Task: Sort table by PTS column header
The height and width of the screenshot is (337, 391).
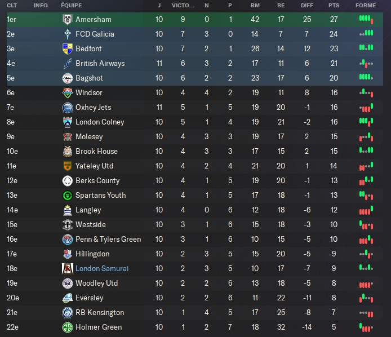Action: point(334,5)
